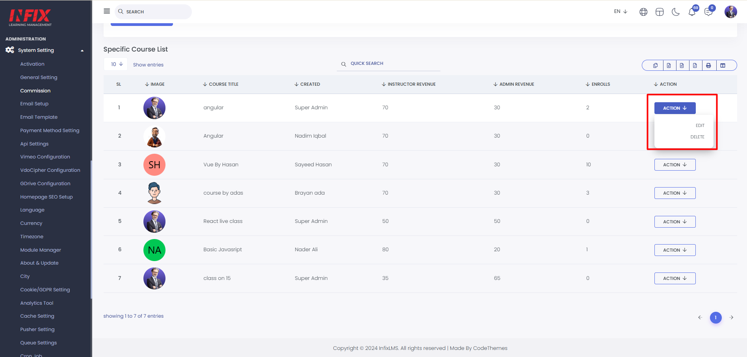Go to the previous page arrow
Screen dimensions: 747x357
[700, 317]
